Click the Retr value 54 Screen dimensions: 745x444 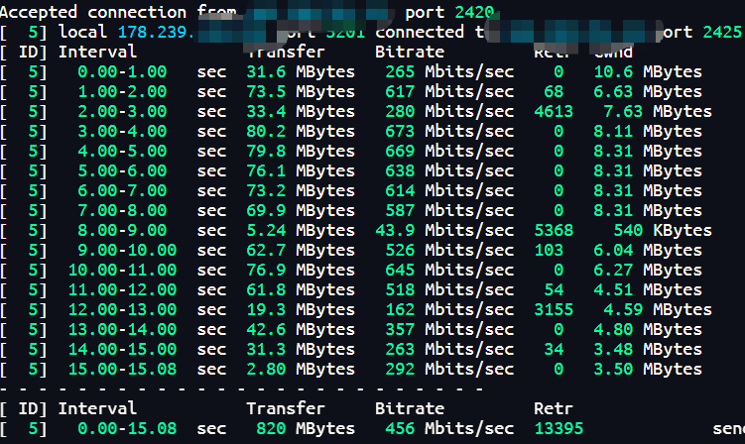point(554,289)
